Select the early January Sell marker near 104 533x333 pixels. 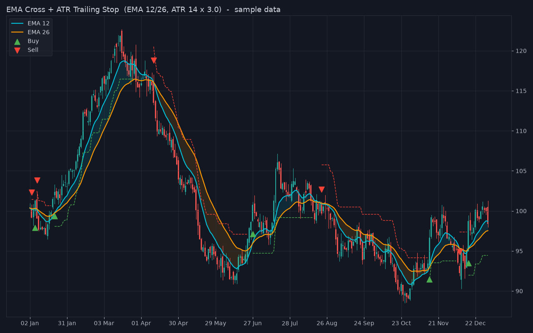point(37,180)
